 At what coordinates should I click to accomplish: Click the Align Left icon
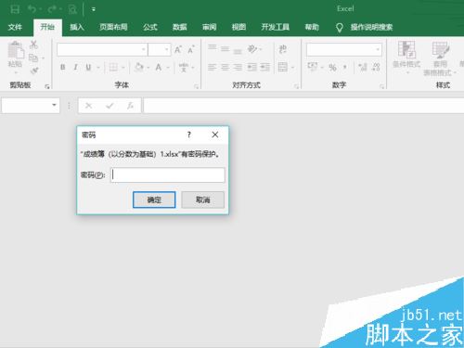[212, 67]
